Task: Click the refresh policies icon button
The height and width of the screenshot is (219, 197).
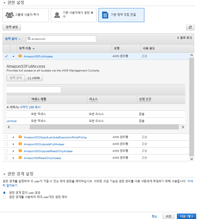Action: [190, 27]
